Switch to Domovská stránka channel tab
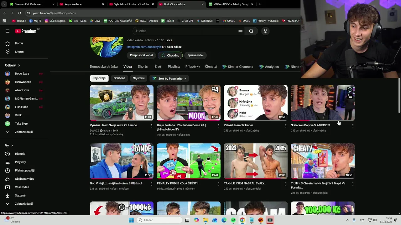Viewport: 401px width, 225px height. 104,67
